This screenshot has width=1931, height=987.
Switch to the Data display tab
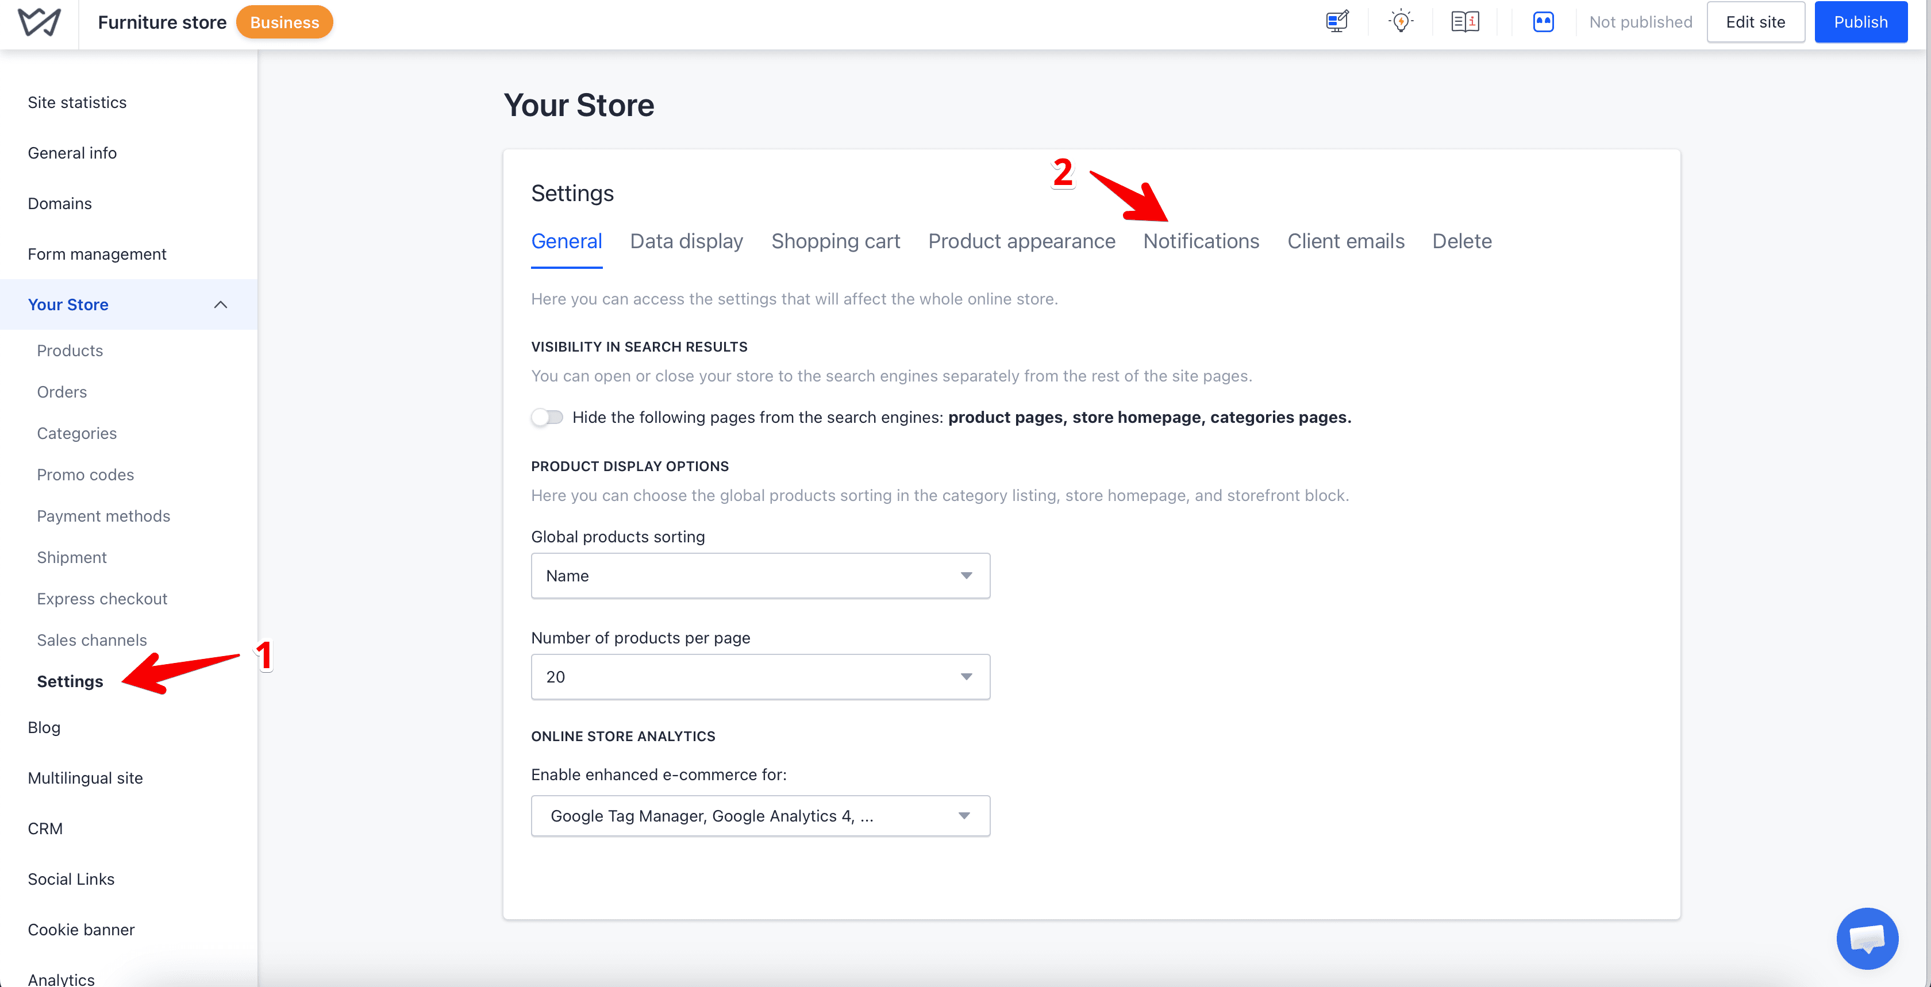point(687,241)
